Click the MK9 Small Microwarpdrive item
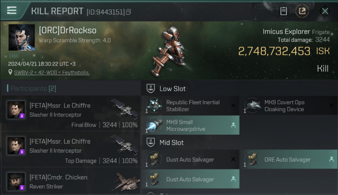The image size is (338, 195). point(191,125)
